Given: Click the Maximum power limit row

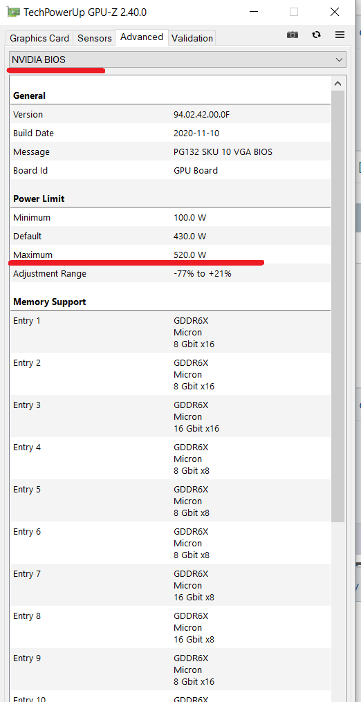Looking at the screenshot, I should coord(170,255).
